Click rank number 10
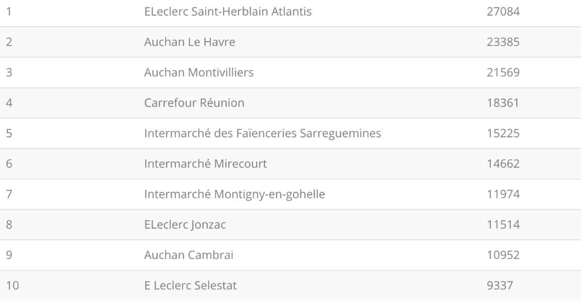This screenshot has height=304, width=581. point(13,286)
